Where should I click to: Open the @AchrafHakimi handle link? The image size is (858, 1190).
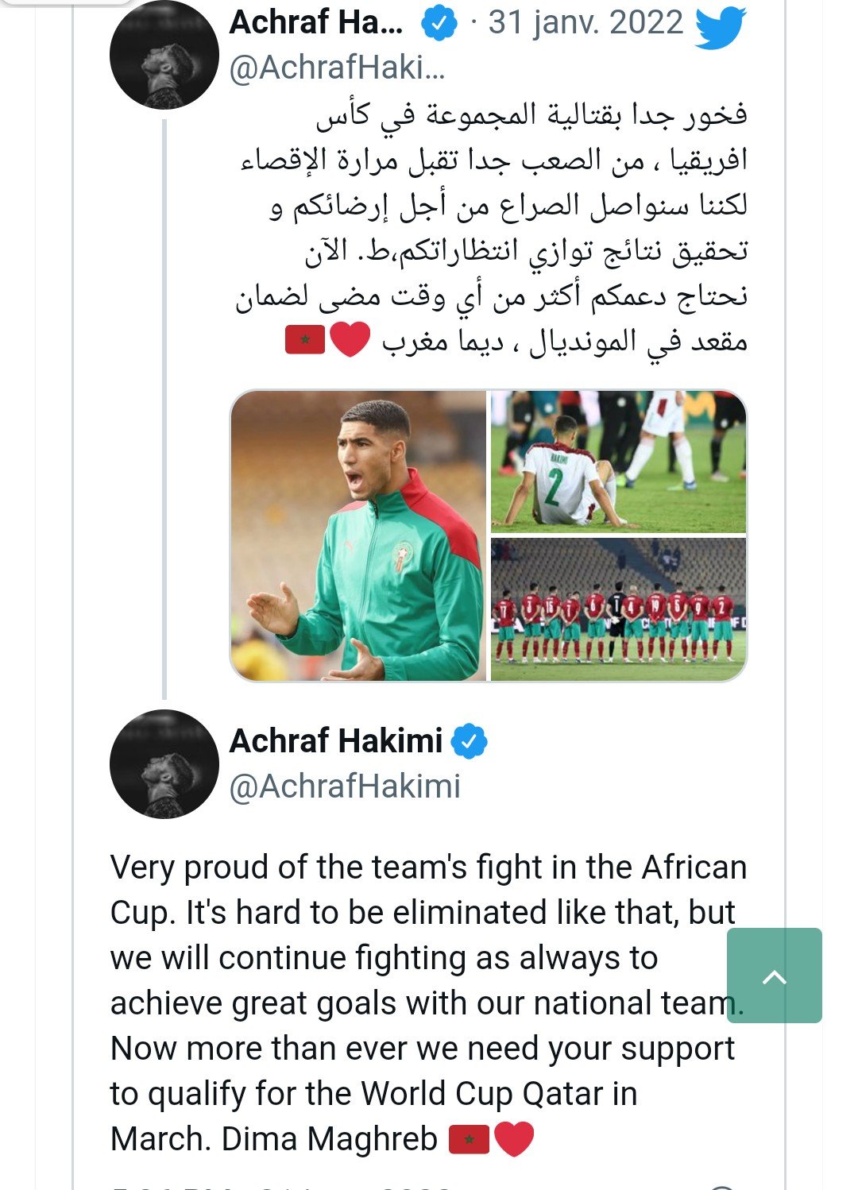point(345,786)
